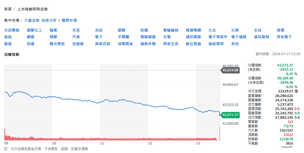The width and height of the screenshot is (304, 153).
Task: Select the 半導體 sector link
Action: (x=123, y=37)
